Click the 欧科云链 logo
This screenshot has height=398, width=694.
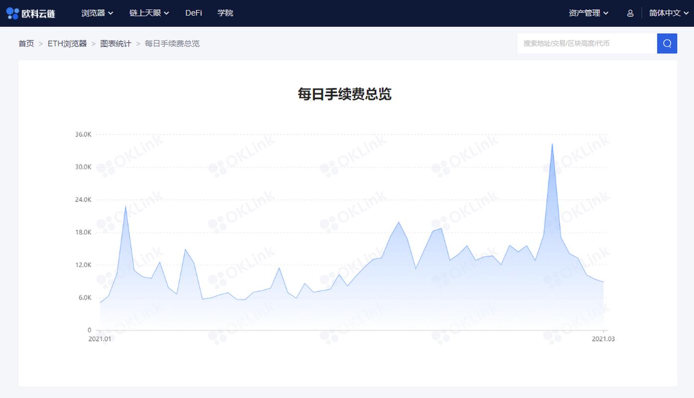coord(31,13)
